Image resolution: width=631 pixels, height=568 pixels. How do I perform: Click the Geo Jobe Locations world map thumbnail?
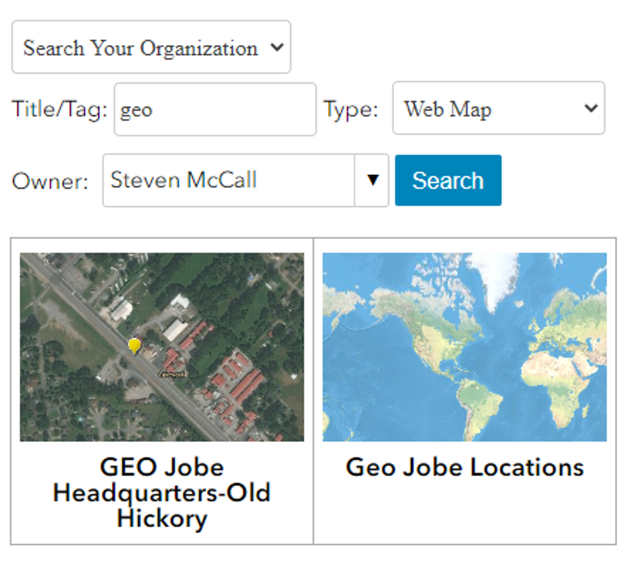click(463, 346)
